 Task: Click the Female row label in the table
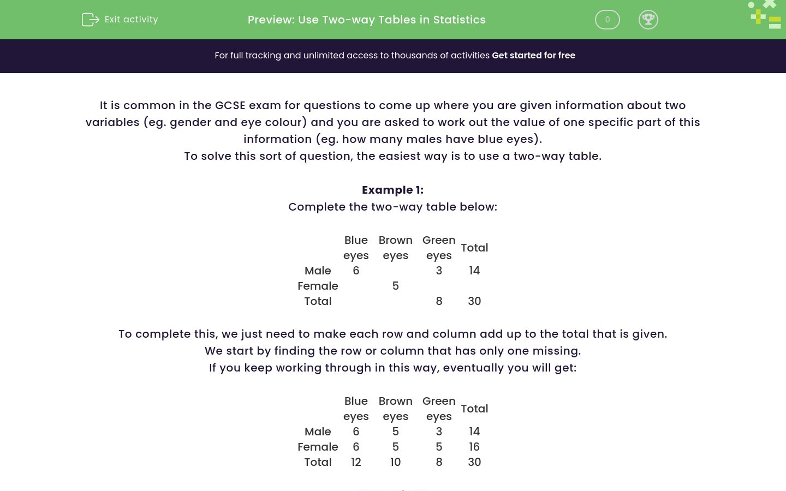(318, 286)
